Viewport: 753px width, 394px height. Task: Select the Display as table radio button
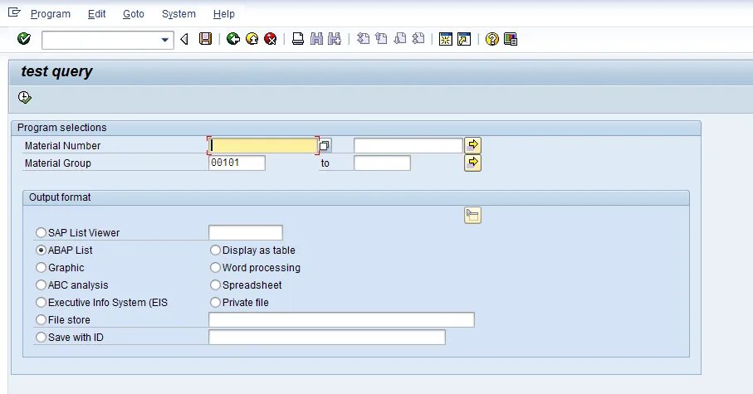point(215,250)
